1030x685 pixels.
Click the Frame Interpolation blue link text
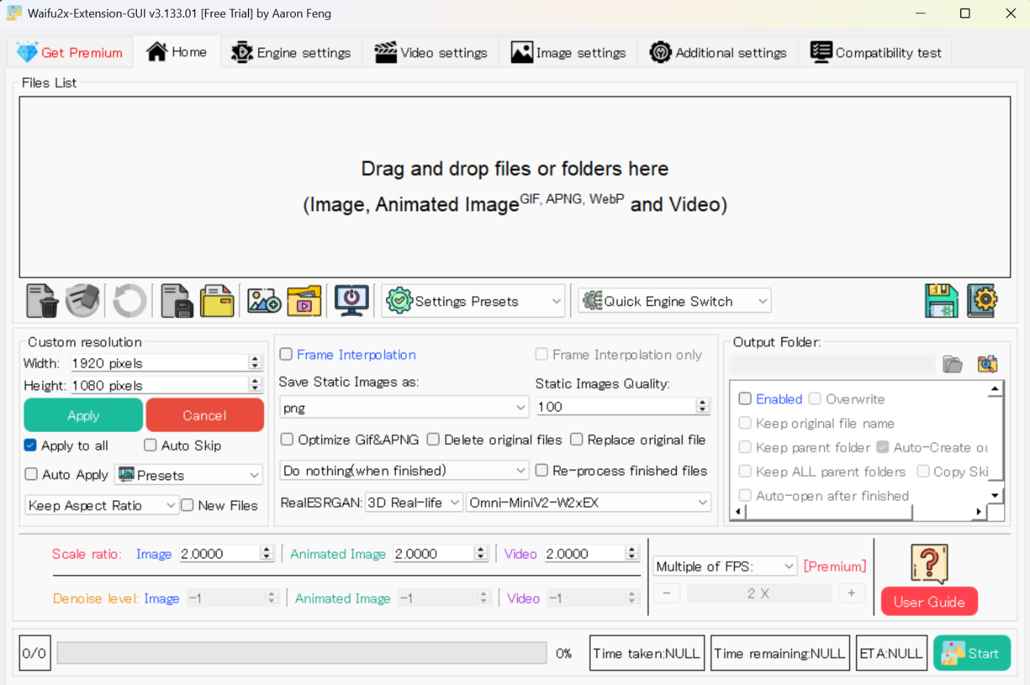coord(356,354)
